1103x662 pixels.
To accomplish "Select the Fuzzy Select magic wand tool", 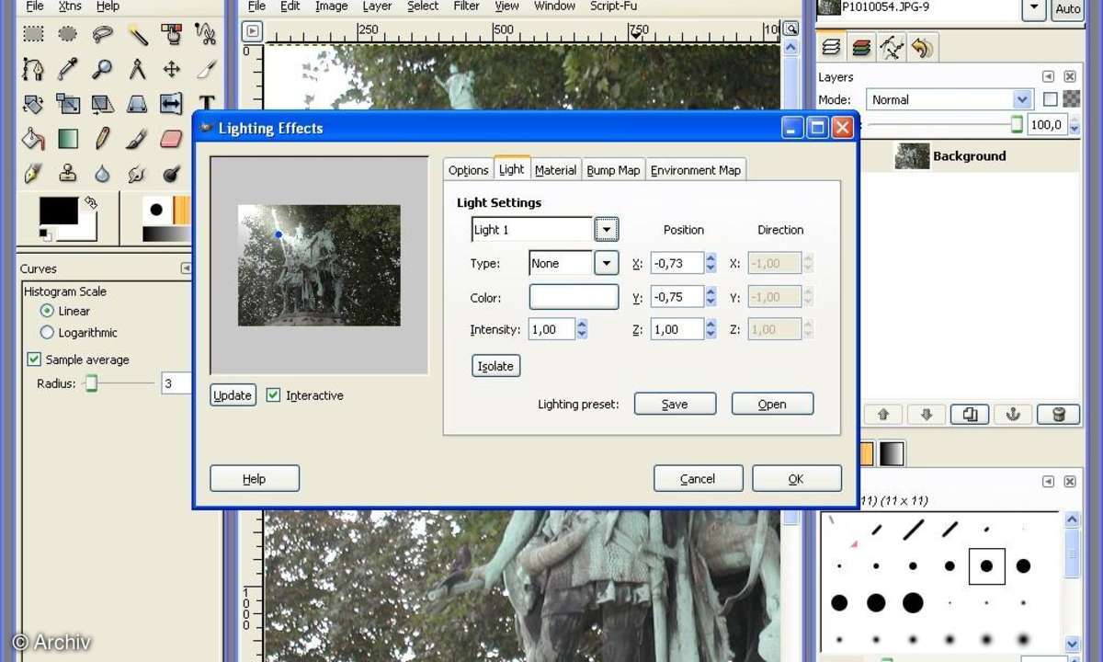I will [x=137, y=34].
